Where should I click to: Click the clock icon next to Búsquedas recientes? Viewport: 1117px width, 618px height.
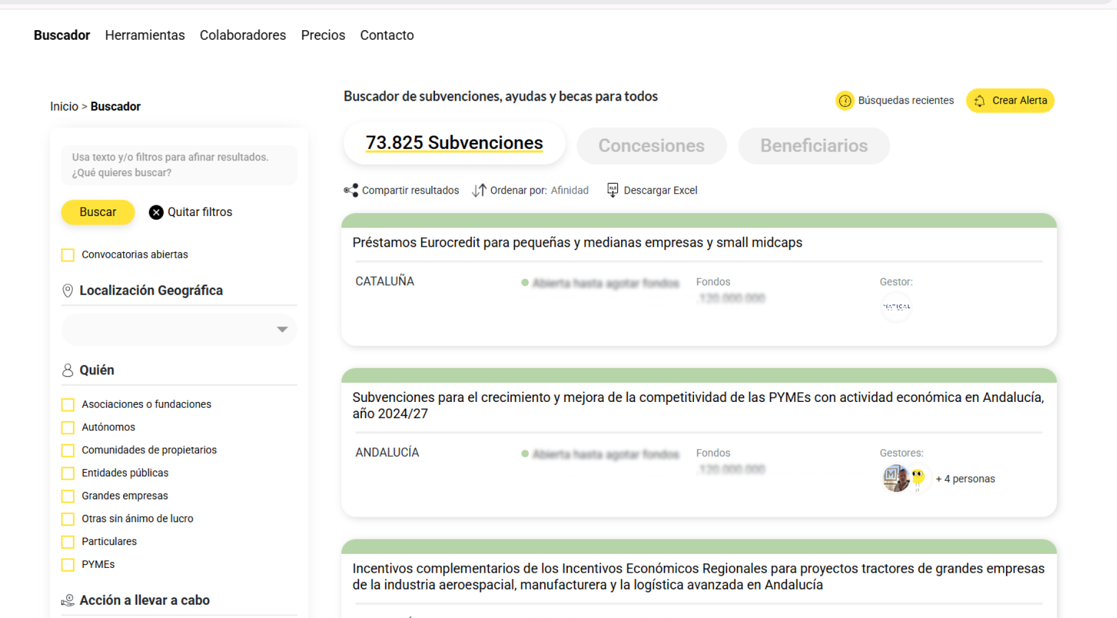[845, 101]
